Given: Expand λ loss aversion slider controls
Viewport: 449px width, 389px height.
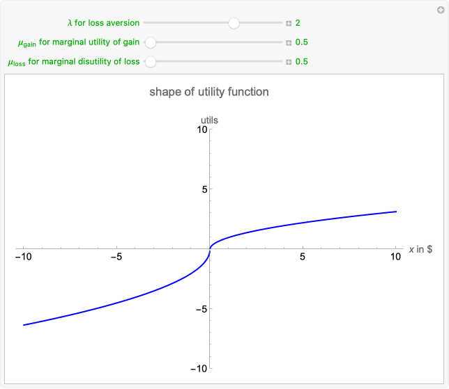Looking at the screenshot, I should (x=289, y=23).
